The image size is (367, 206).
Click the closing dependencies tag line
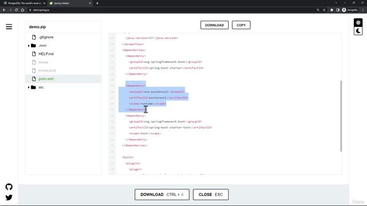tap(135, 145)
